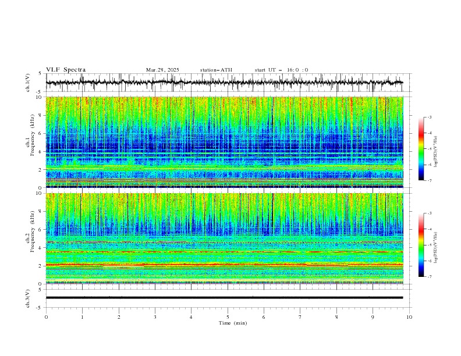Screen dimensions: 461x356
Task: Click the date 'Mar.28, 2025'
Action: (x=162, y=70)
